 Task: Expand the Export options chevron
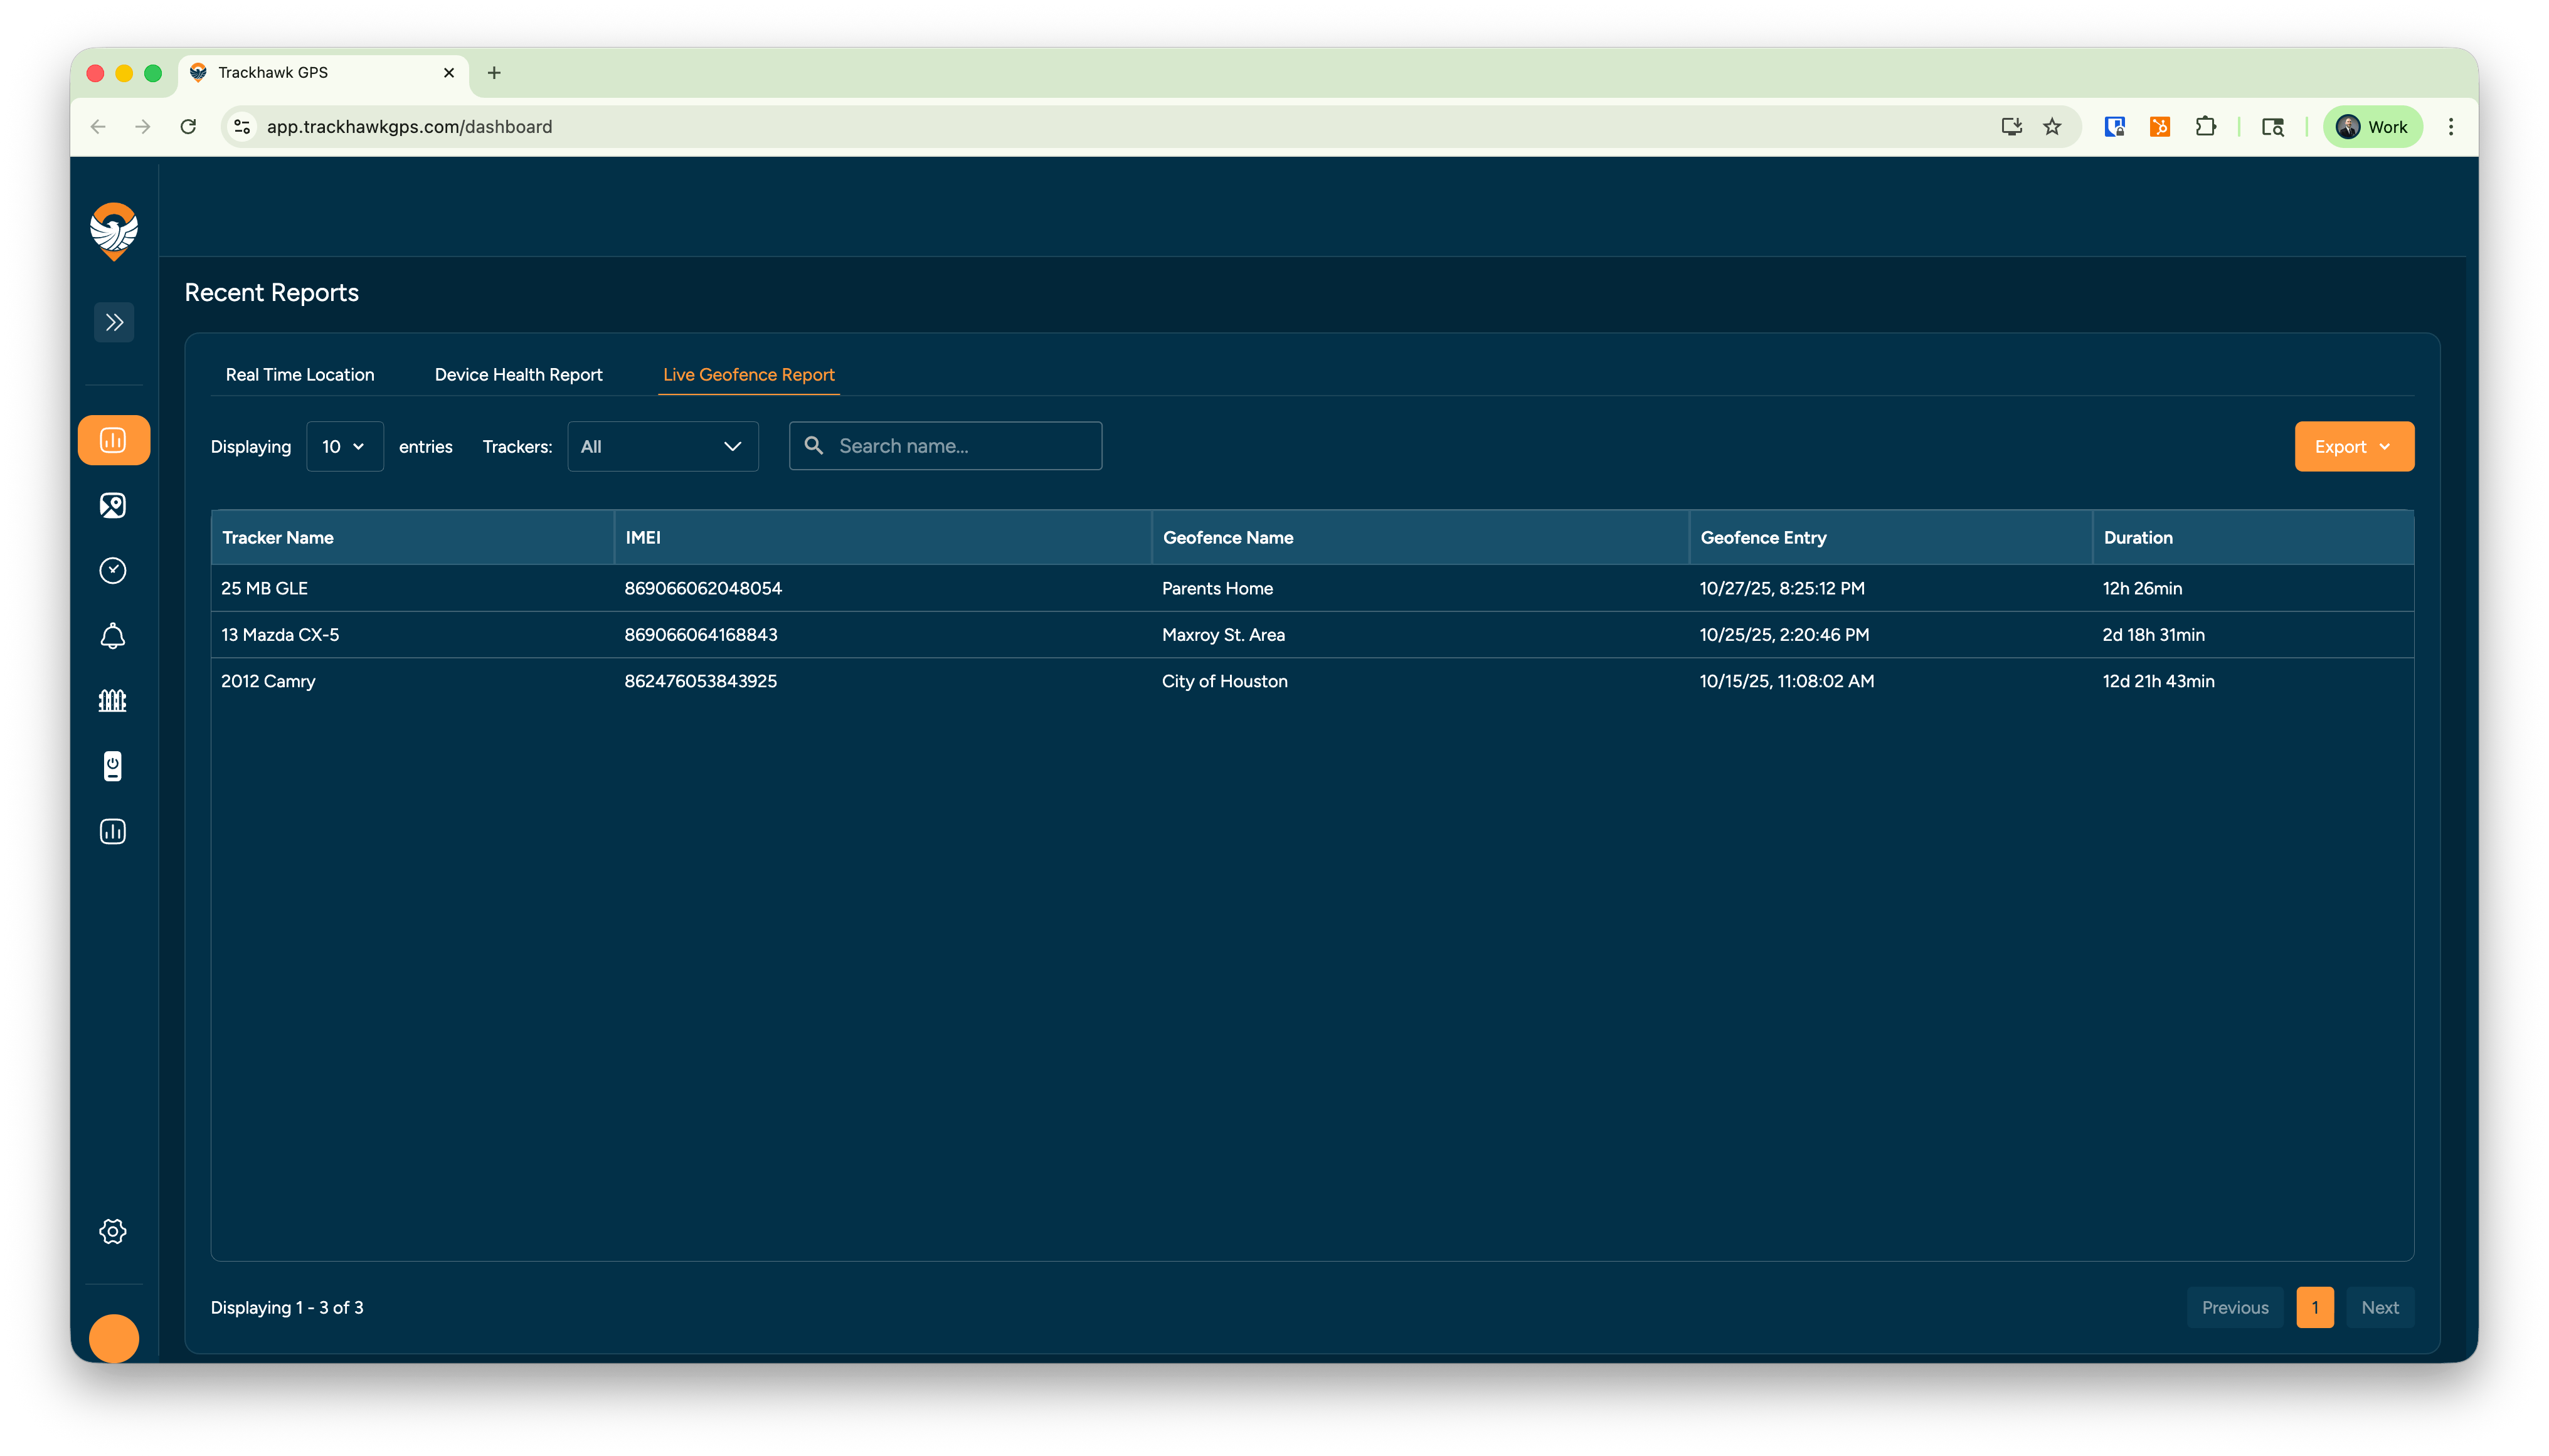coord(2387,447)
